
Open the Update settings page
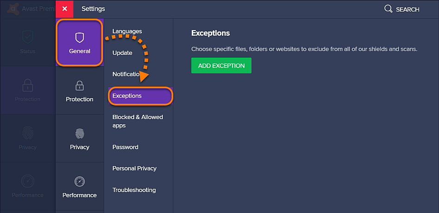[123, 53]
